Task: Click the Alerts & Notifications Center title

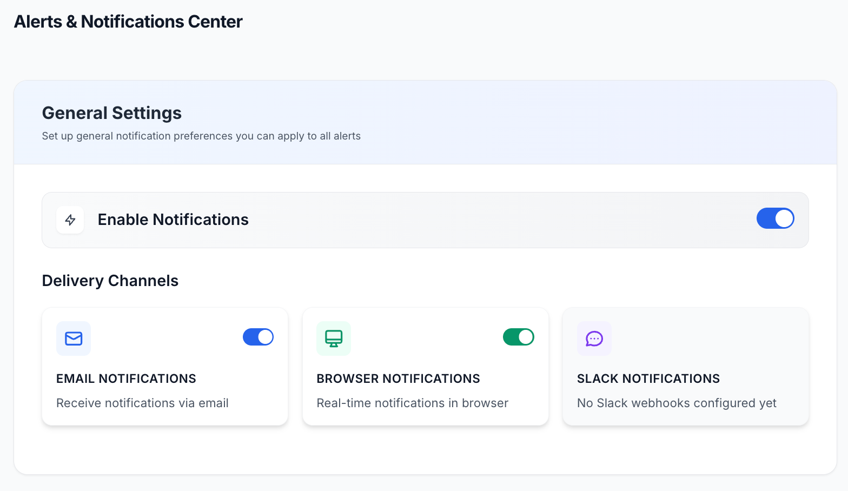Action: (128, 22)
